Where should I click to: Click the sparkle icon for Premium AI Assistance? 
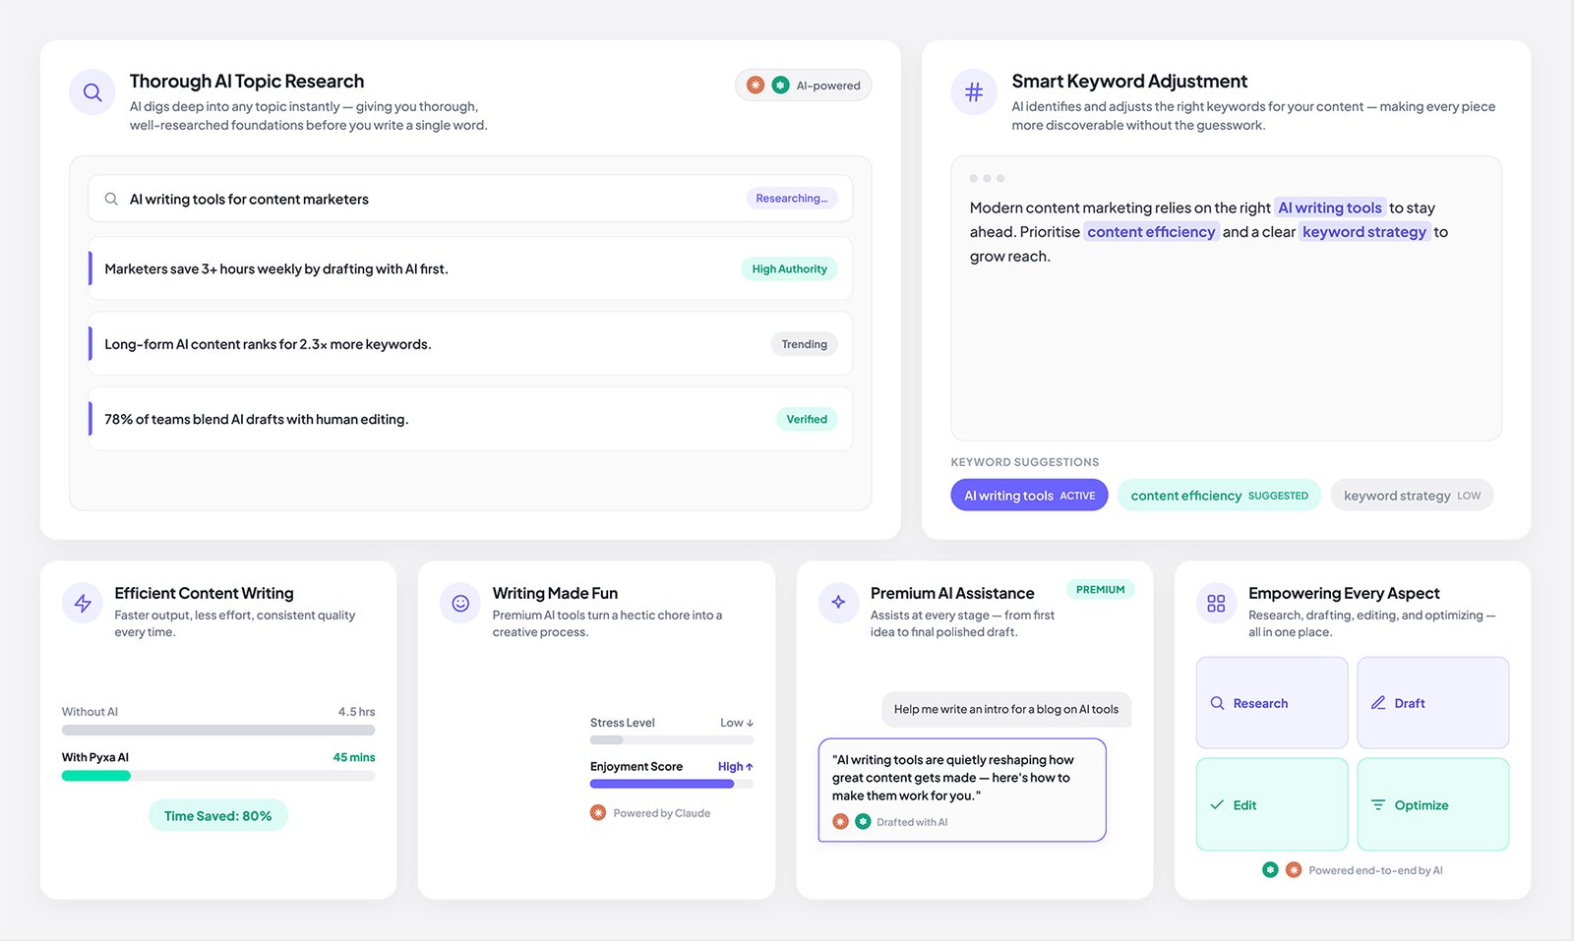coord(838,602)
